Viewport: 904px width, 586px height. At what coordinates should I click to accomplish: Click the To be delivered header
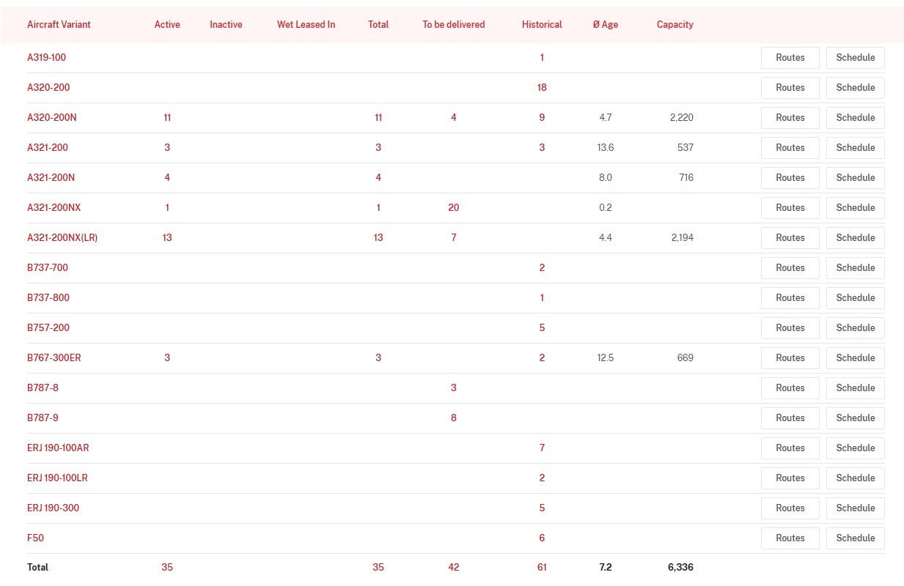pyautogui.click(x=454, y=25)
